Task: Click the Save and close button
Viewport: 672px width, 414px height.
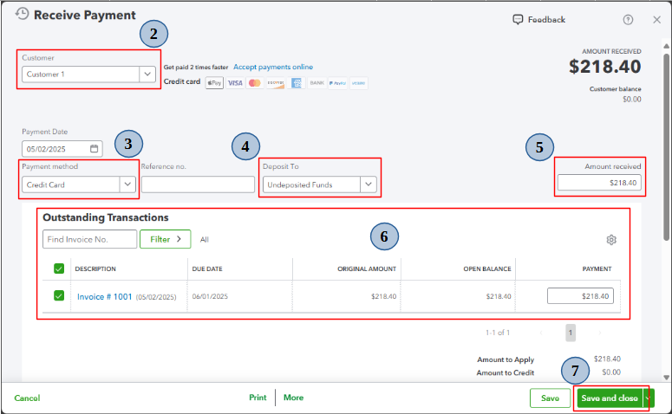Action: (610, 398)
